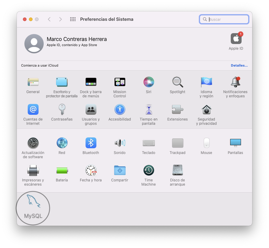Viewport: 269px width, 248px height.
Task: Click the Apple ID icon with badge
Action: tap(236, 39)
